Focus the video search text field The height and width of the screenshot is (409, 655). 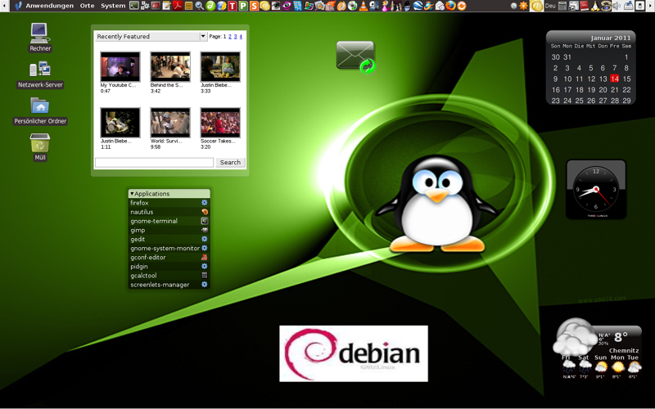click(x=154, y=162)
